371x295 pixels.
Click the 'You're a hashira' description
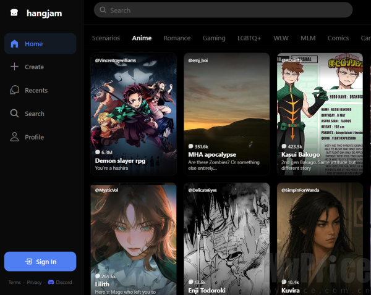111,168
